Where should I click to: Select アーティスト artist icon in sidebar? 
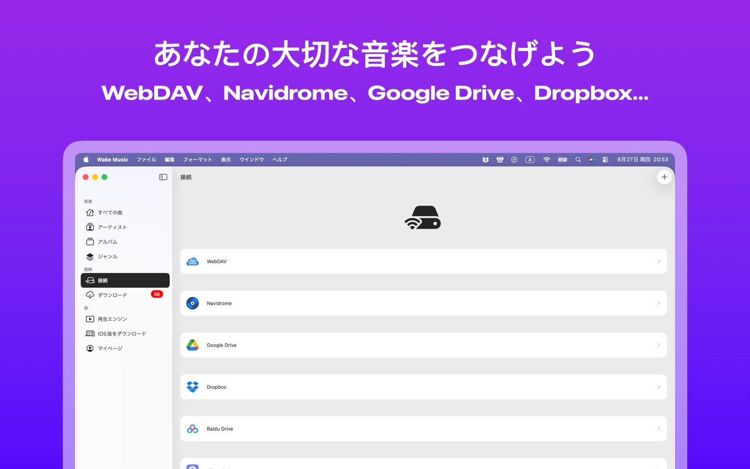point(90,227)
